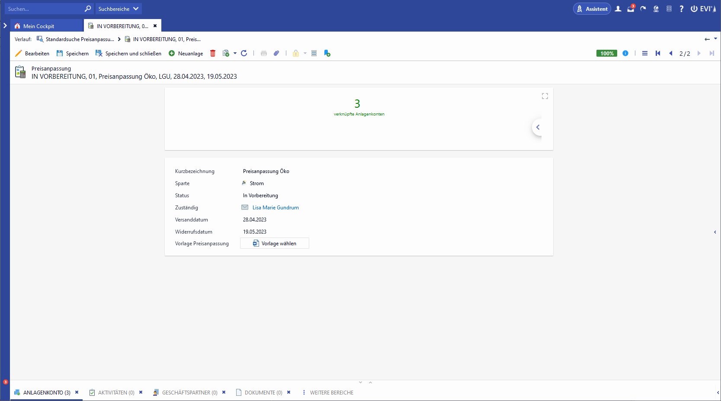Switch to the Mein Cockpit tab
The width and height of the screenshot is (721, 401).
pyautogui.click(x=38, y=26)
